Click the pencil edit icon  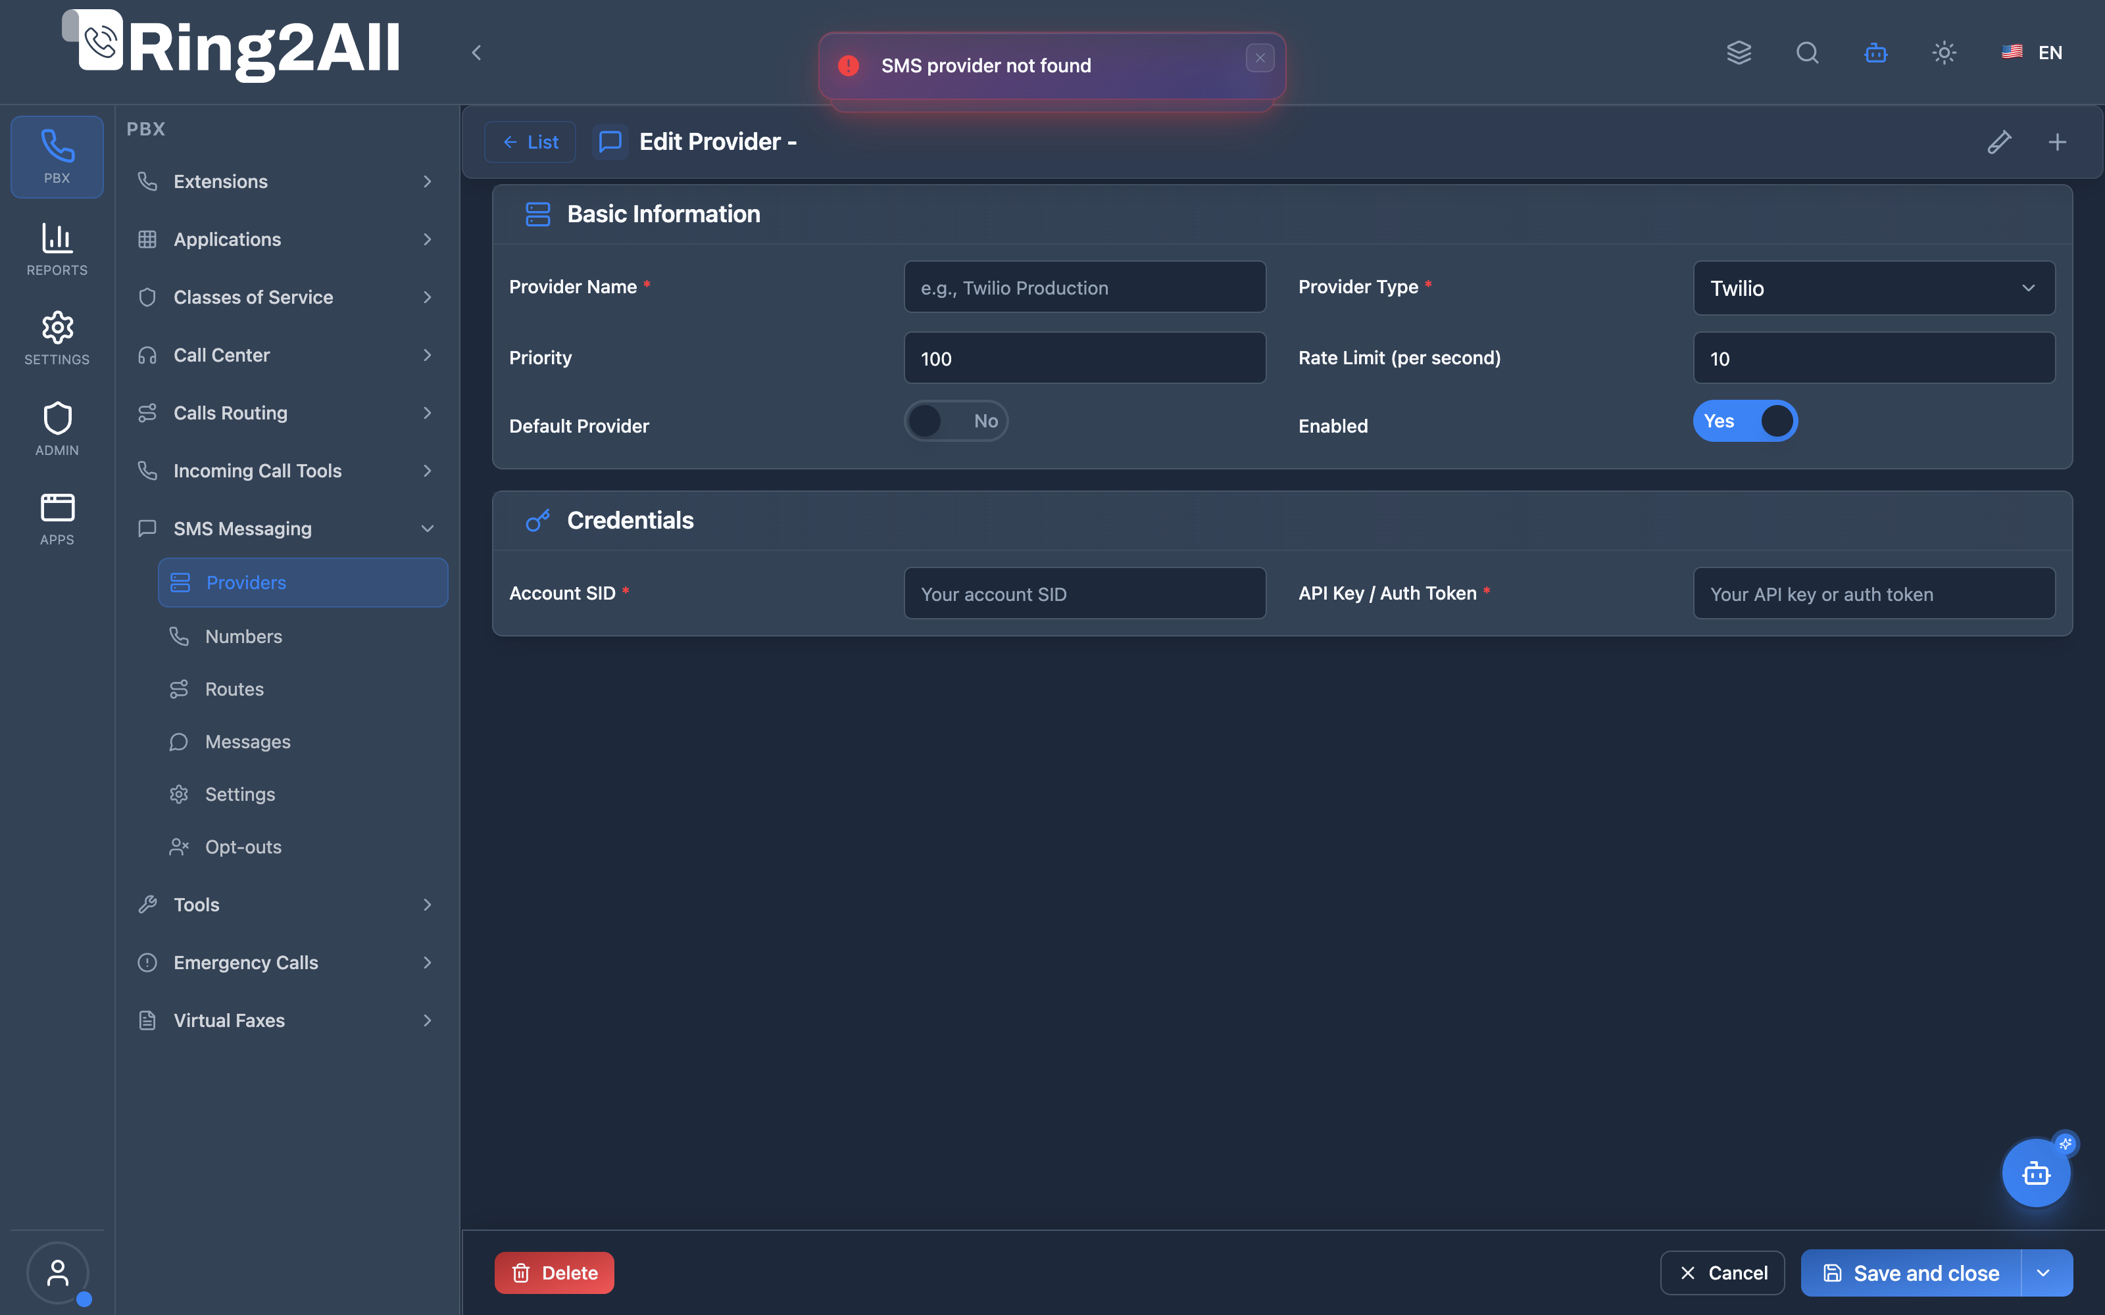[1999, 142]
